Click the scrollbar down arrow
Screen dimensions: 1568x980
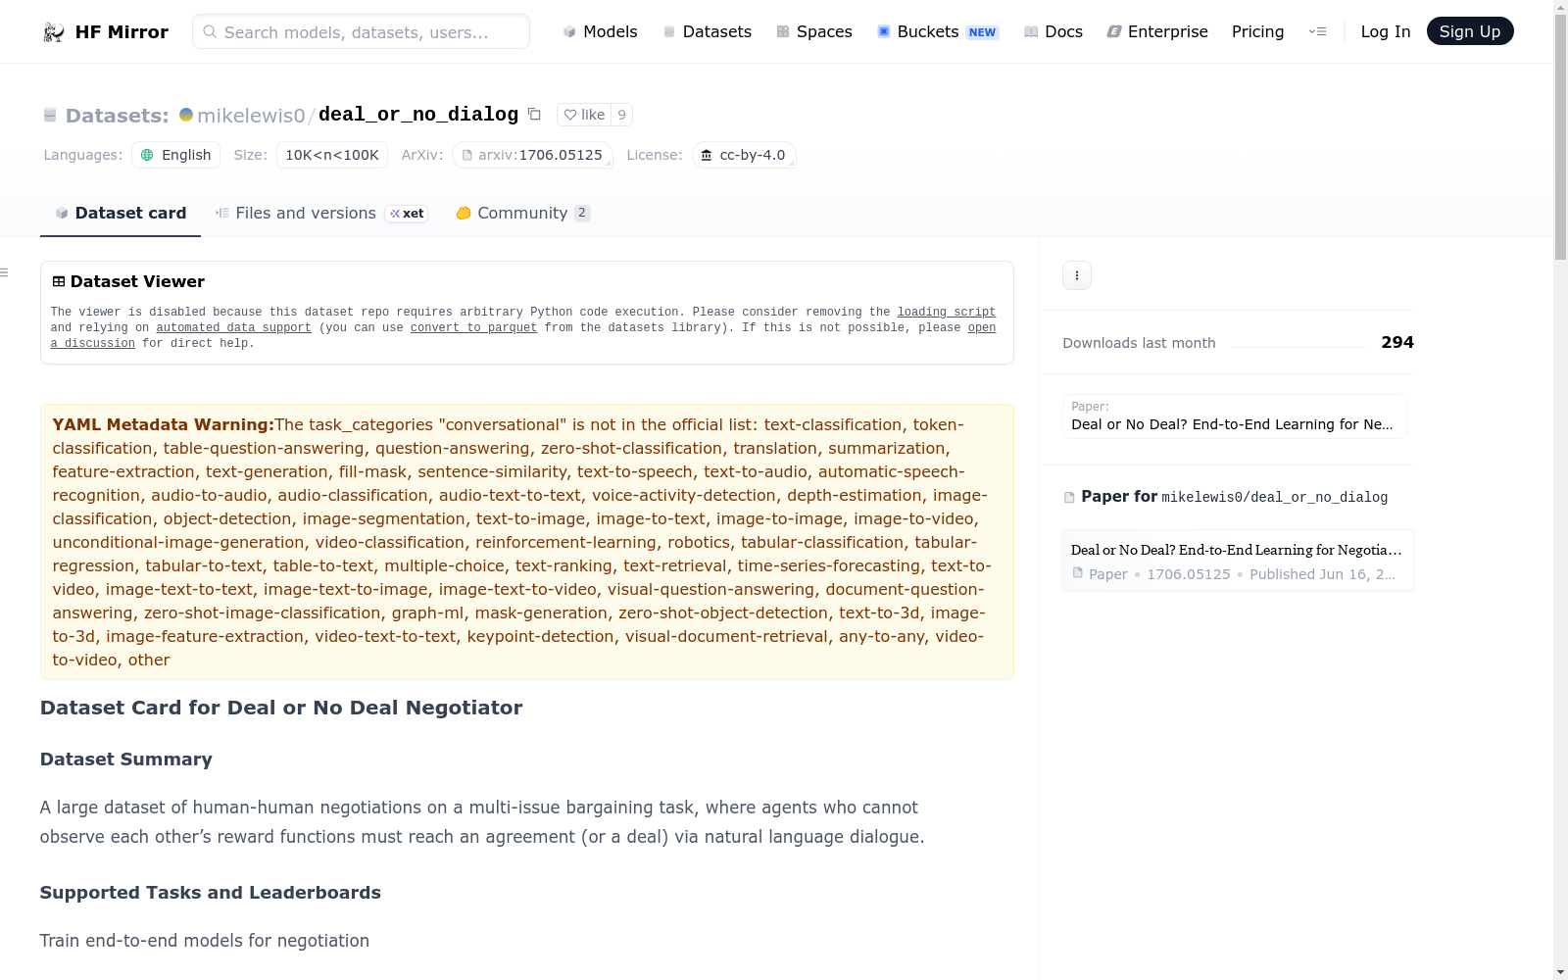(1560, 972)
